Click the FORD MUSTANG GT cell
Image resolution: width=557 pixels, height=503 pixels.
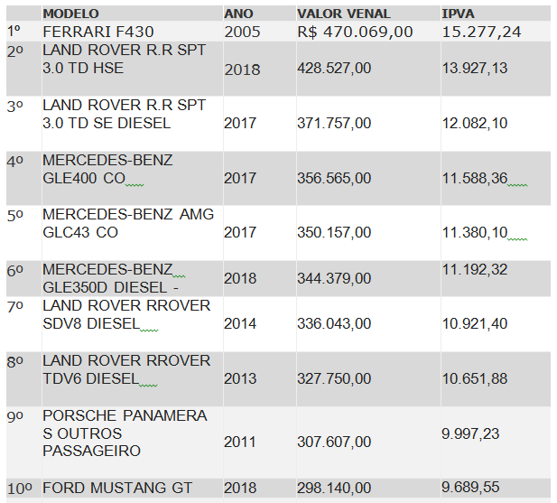[x=117, y=488]
